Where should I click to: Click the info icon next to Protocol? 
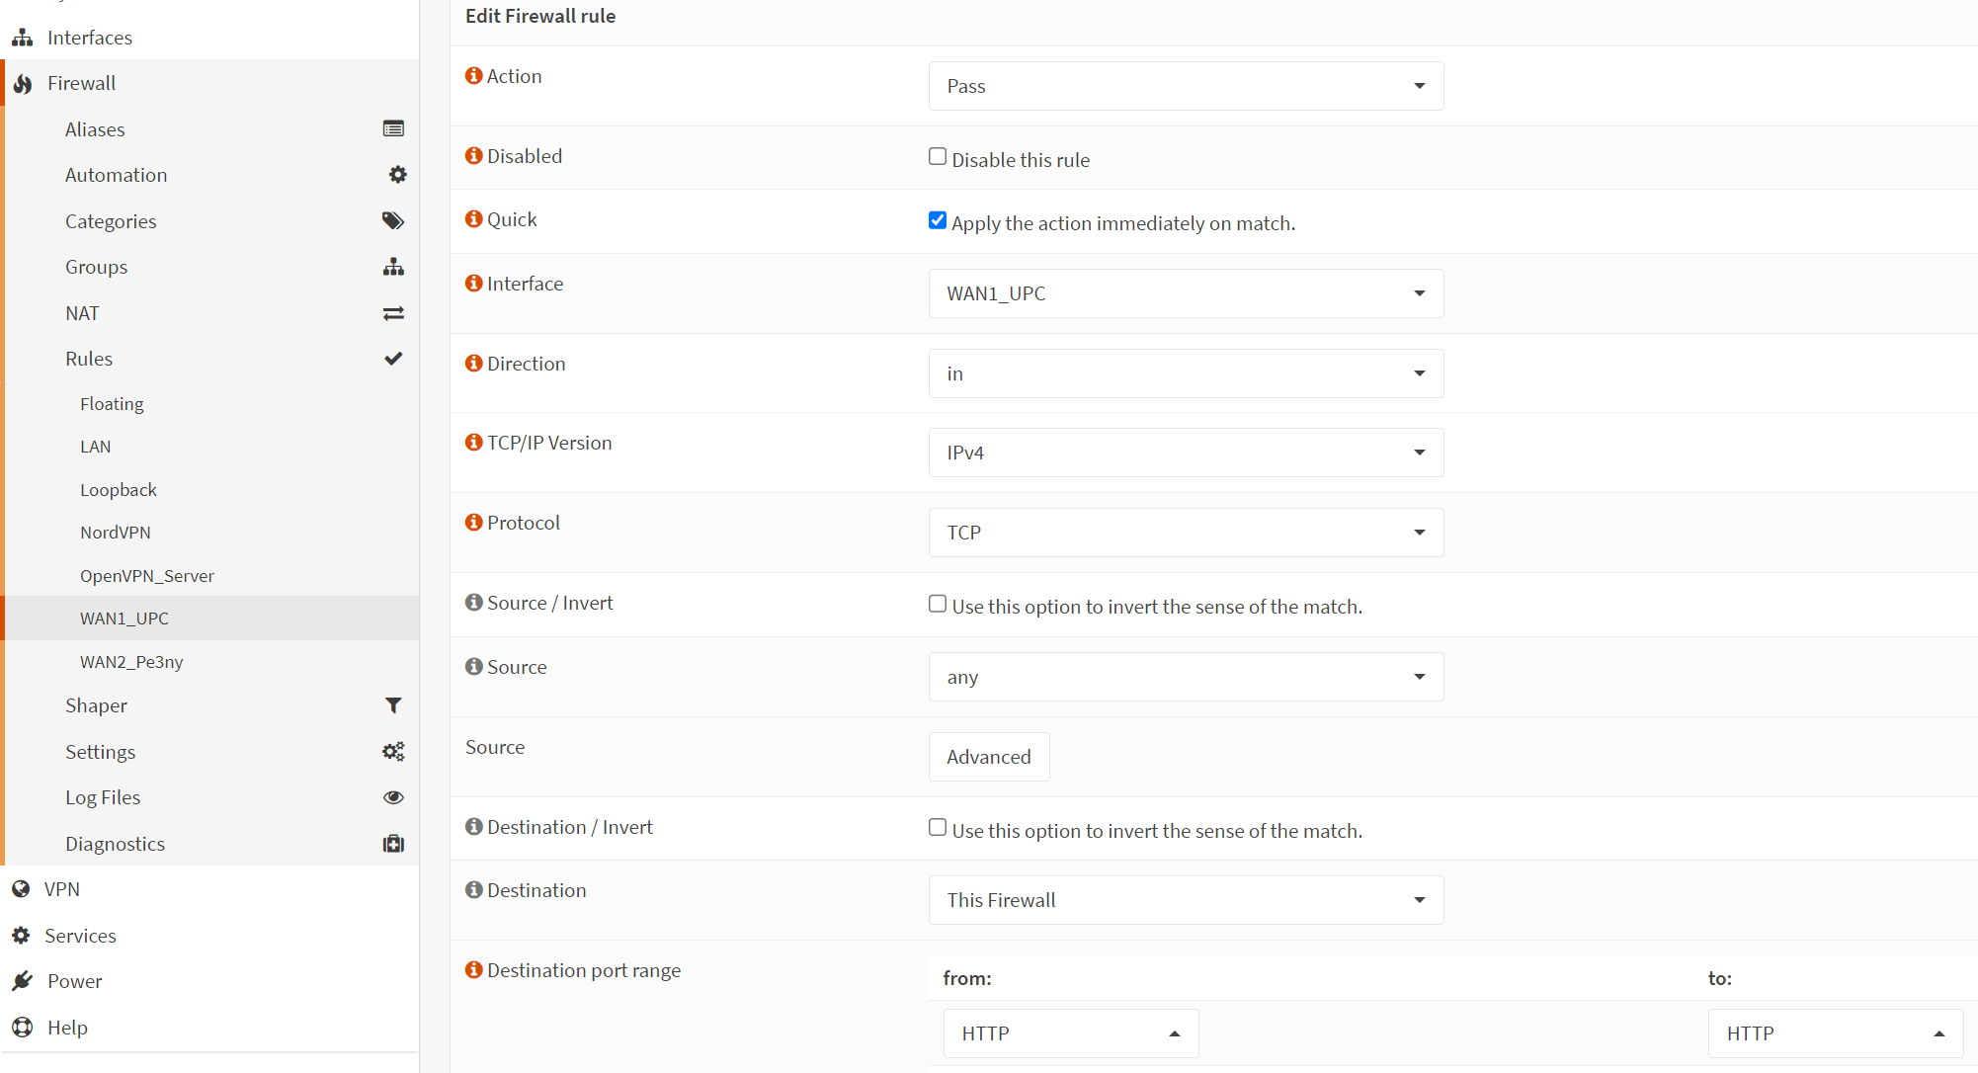[473, 523]
